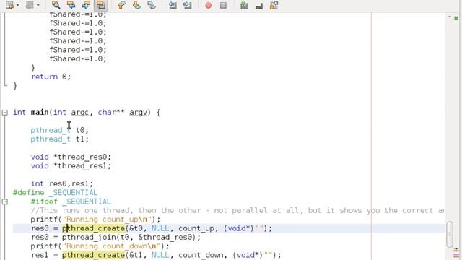
Task: Click 'count_up' argument in pthread_create call
Action: 196,228
